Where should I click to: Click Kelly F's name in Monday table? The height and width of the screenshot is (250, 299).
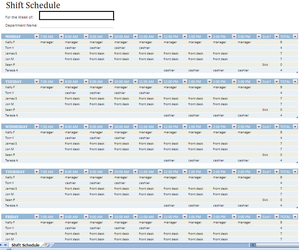[x=10, y=42]
